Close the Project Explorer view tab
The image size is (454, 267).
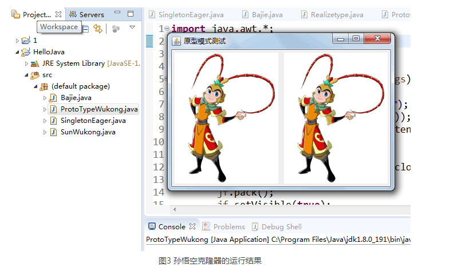[x=58, y=14]
